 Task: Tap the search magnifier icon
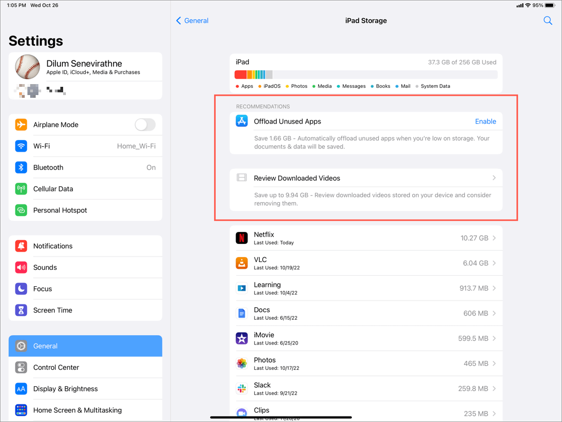(548, 20)
